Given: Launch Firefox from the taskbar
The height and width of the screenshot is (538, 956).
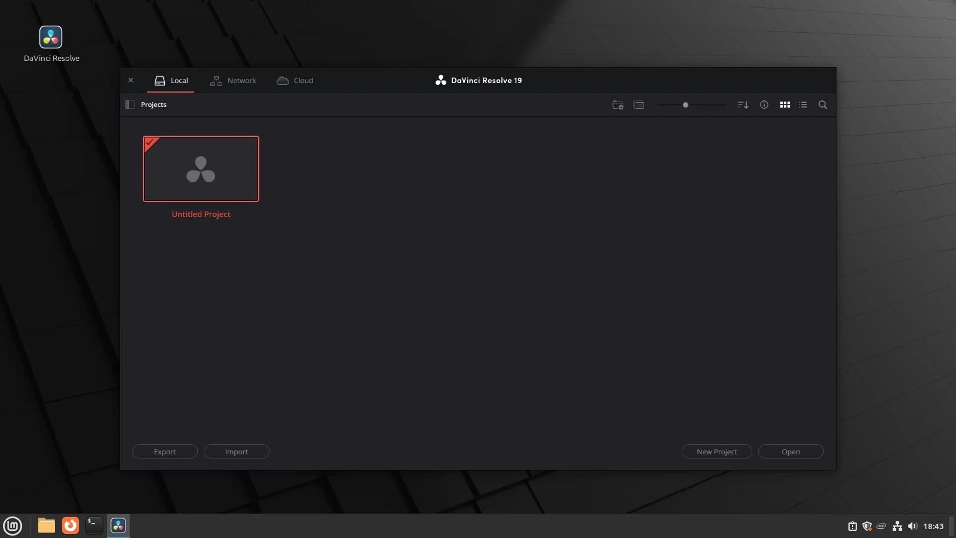Looking at the screenshot, I should (x=71, y=525).
